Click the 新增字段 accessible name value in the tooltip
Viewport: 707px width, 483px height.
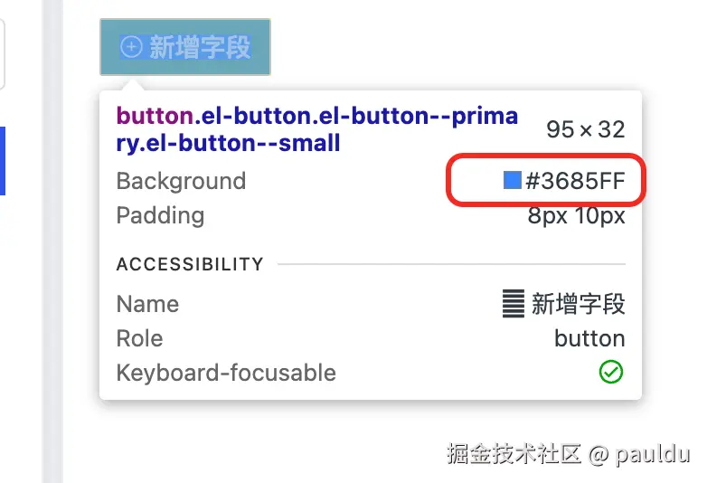pos(579,304)
